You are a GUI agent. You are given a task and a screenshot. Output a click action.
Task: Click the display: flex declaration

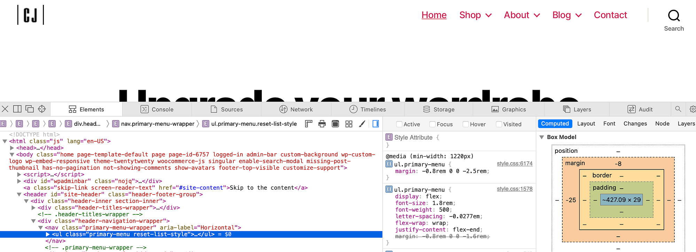point(419,196)
